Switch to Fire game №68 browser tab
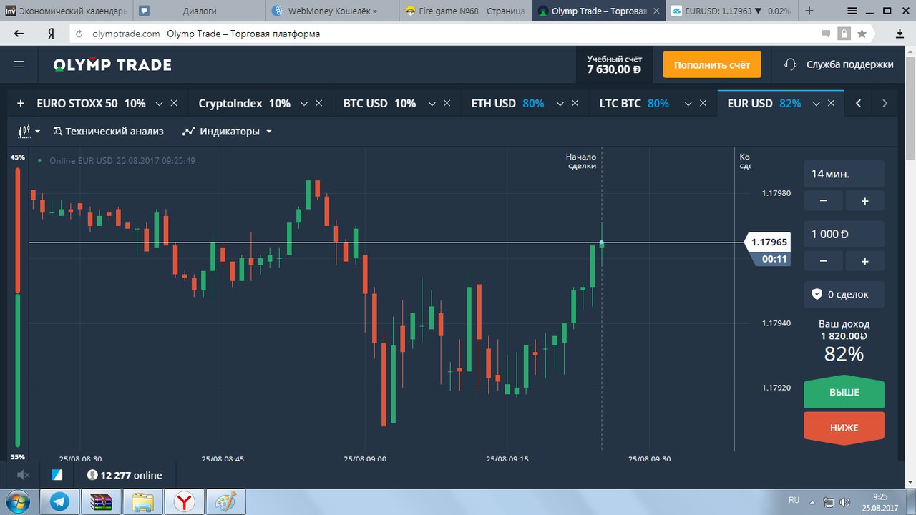916x515 pixels. [465, 11]
